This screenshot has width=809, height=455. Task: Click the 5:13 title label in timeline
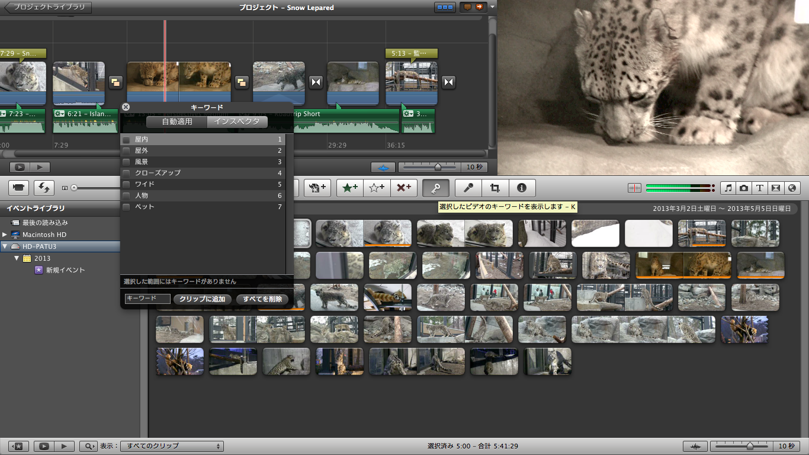[x=411, y=53]
